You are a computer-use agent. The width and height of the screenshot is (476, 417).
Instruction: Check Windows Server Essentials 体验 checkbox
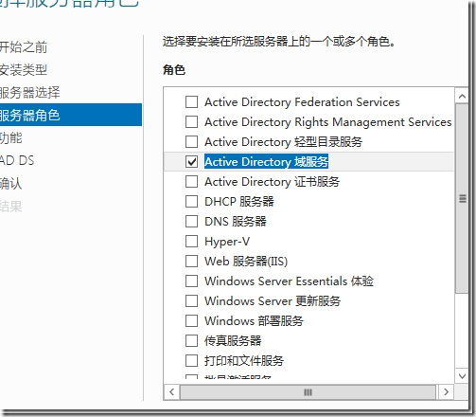pyautogui.click(x=191, y=281)
